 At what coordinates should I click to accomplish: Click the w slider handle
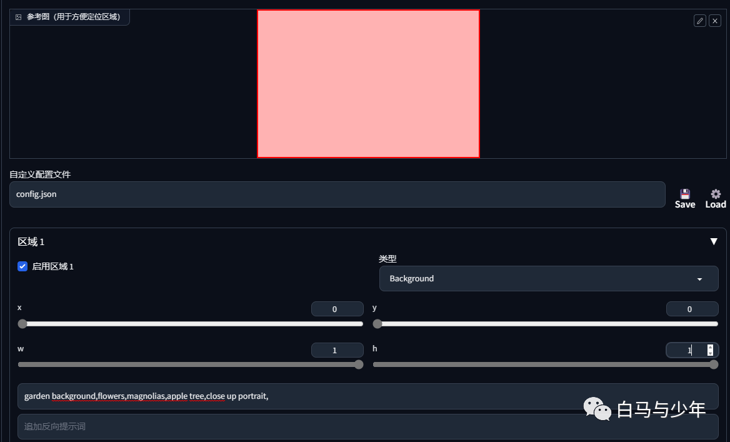(x=359, y=364)
